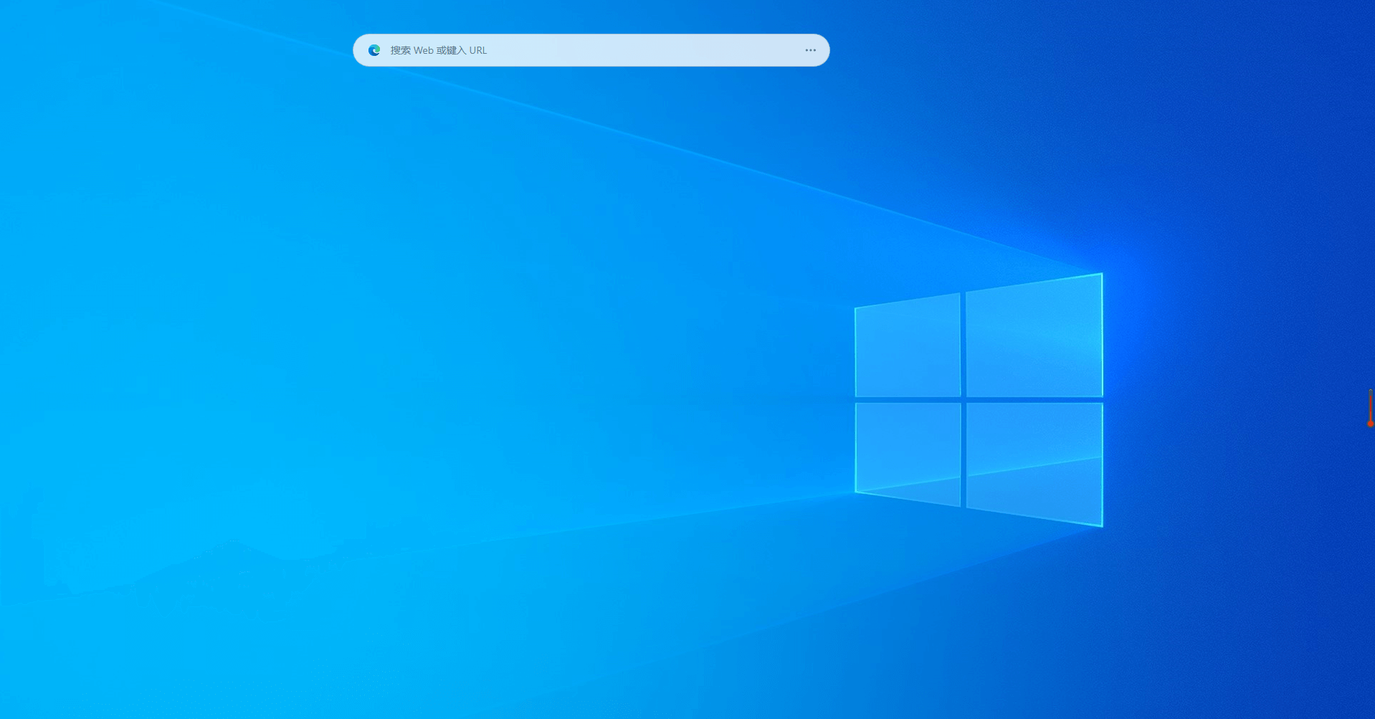The image size is (1375, 719).
Task: Click the word "URL" in search placeholder
Action: point(478,50)
